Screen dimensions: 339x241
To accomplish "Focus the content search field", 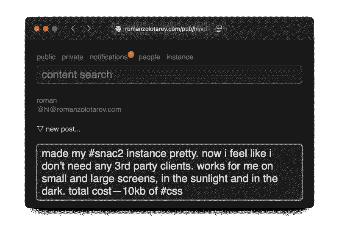I will point(169,75).
